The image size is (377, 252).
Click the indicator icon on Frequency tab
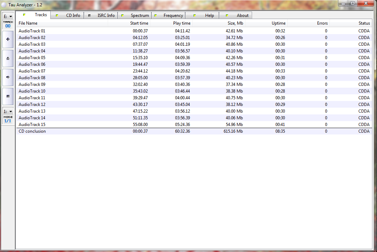[156, 15]
